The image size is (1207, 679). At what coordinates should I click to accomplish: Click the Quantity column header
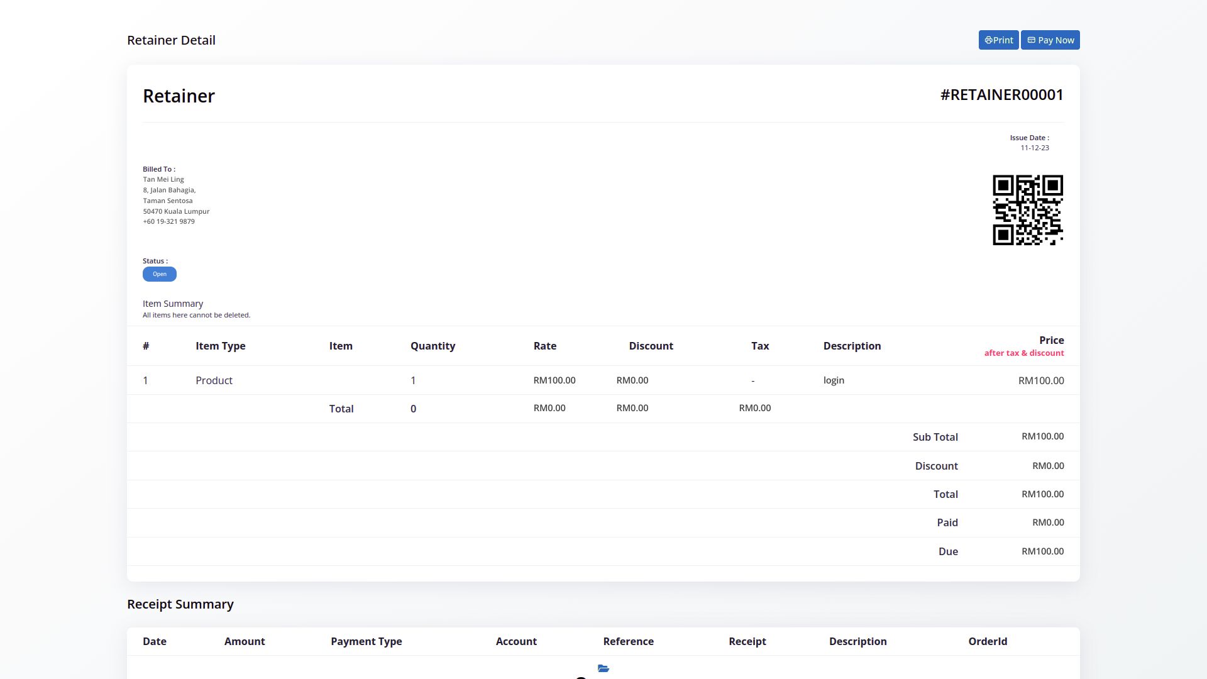(x=433, y=346)
